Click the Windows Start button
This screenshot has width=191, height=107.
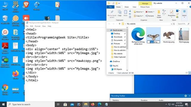(3, 104)
